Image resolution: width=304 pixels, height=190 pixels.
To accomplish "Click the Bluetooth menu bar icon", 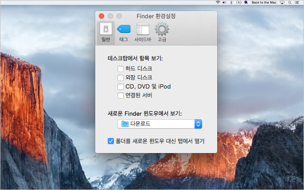I will click(x=231, y=2).
